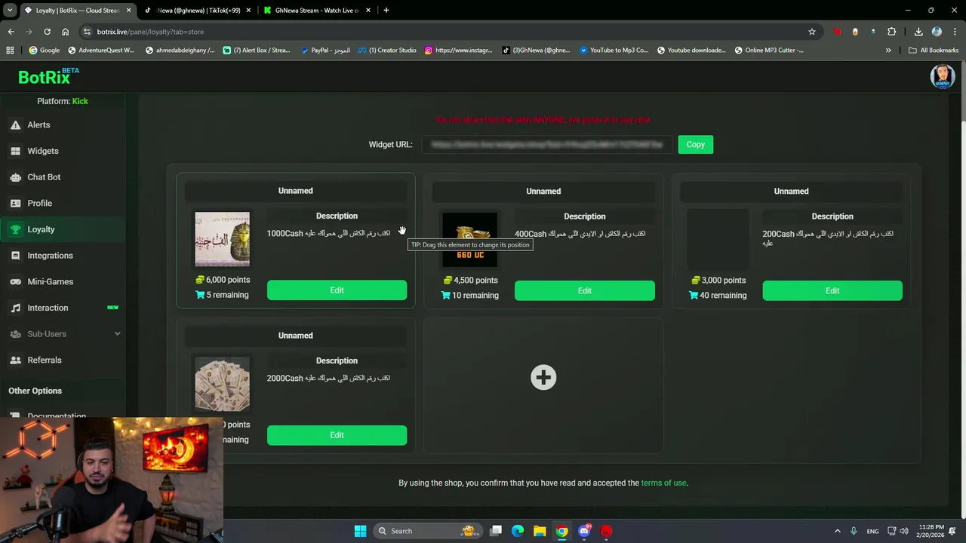Bookmark this page with star
Viewport: 966px width, 543px height.
(x=812, y=32)
